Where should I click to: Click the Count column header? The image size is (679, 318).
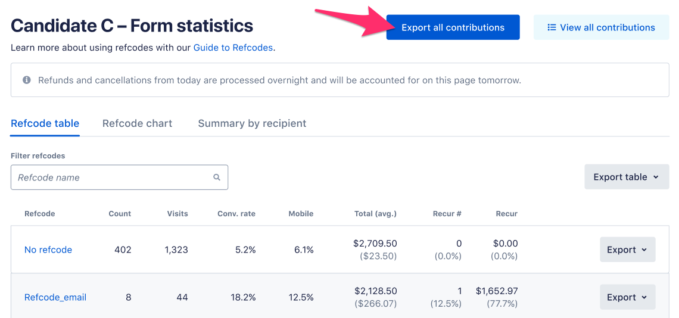120,214
